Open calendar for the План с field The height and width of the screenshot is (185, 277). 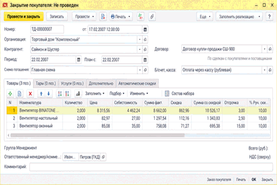tap(145, 60)
